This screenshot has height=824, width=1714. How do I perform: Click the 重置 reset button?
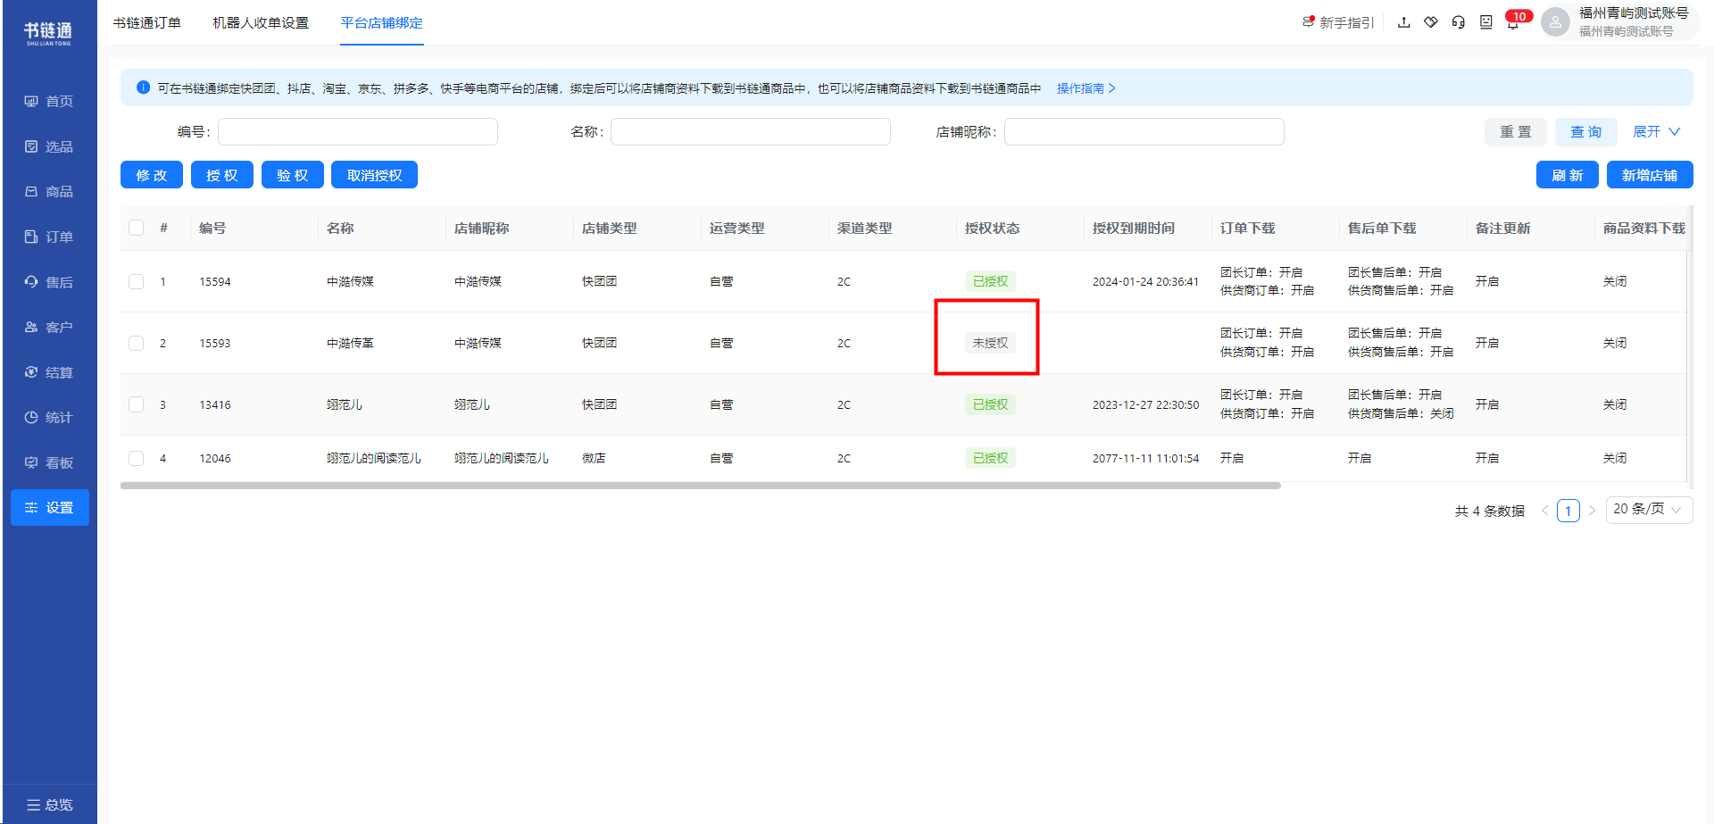click(1516, 131)
